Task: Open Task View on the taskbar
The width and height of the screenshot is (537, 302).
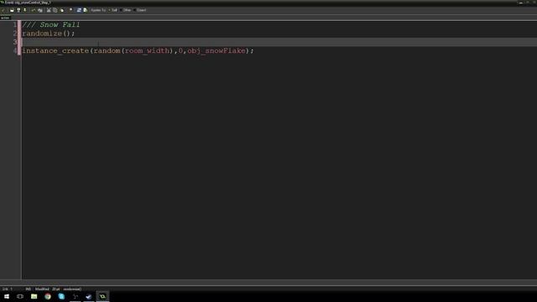Action: tap(20, 296)
